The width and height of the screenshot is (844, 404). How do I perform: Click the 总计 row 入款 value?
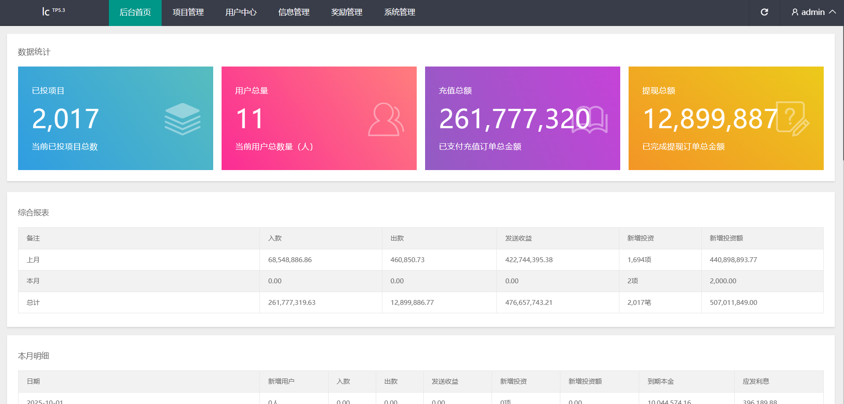tap(292, 303)
